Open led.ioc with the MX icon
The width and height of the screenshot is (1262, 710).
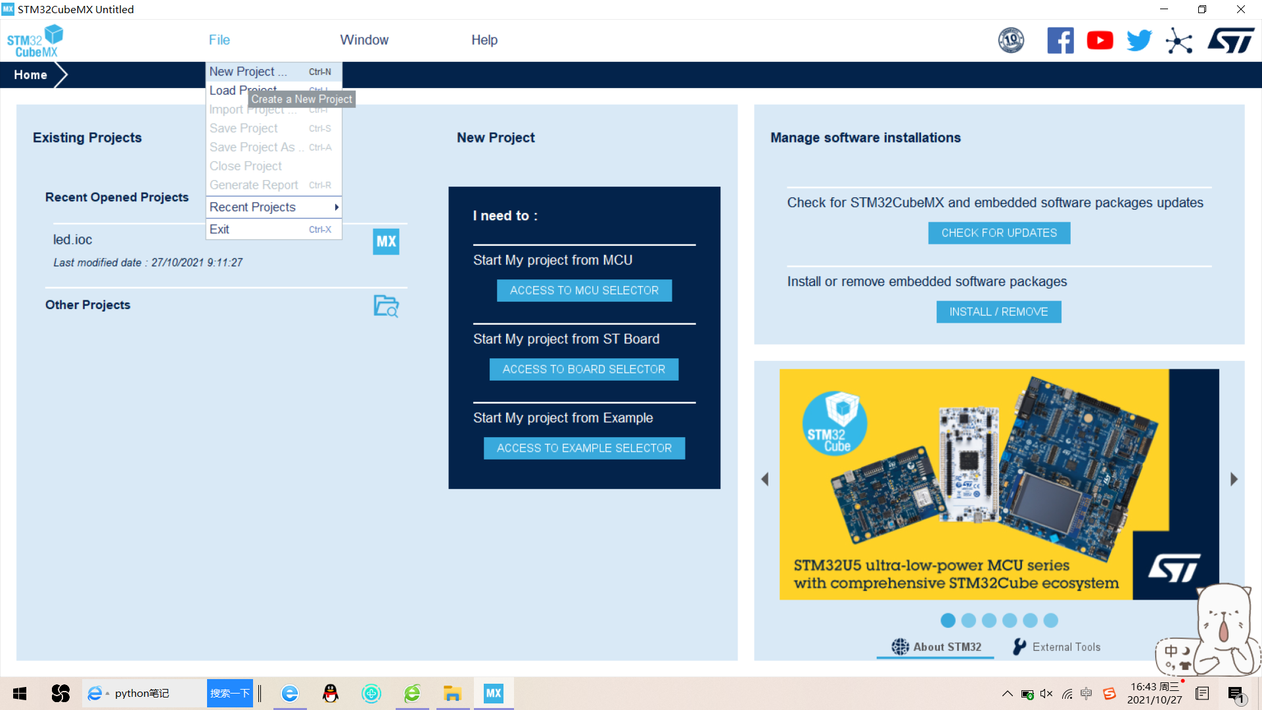click(386, 241)
